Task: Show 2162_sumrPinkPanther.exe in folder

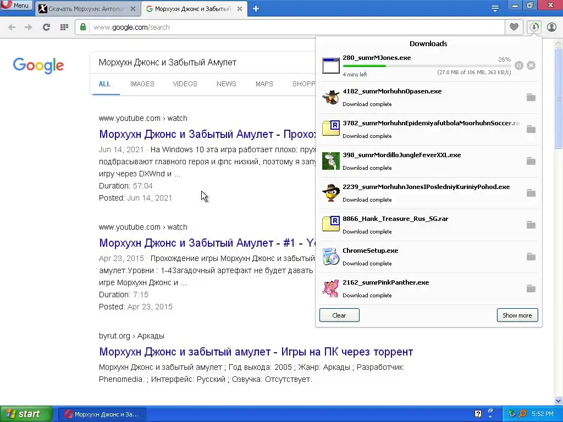Action: point(531,289)
